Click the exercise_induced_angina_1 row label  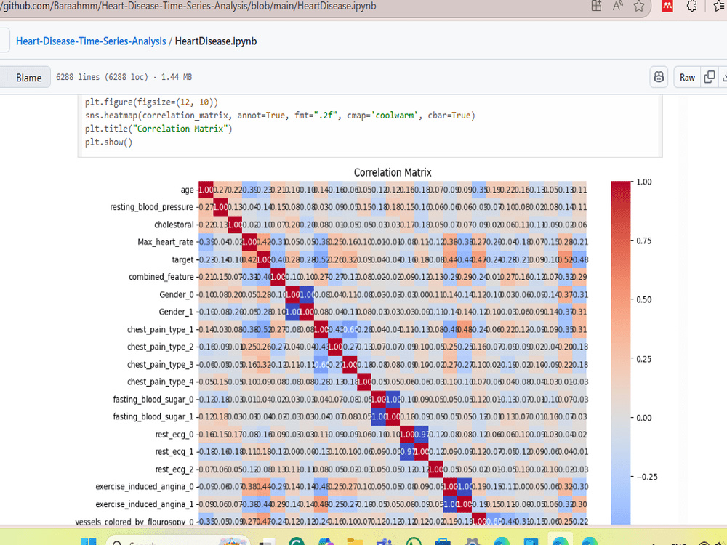click(x=145, y=504)
